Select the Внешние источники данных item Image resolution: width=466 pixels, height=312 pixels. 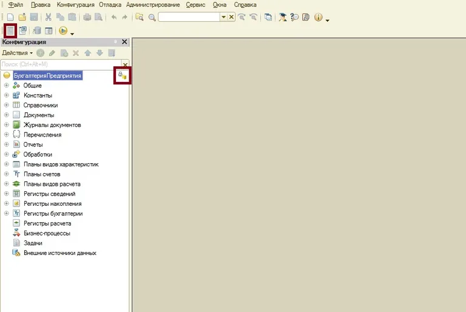coord(59,253)
